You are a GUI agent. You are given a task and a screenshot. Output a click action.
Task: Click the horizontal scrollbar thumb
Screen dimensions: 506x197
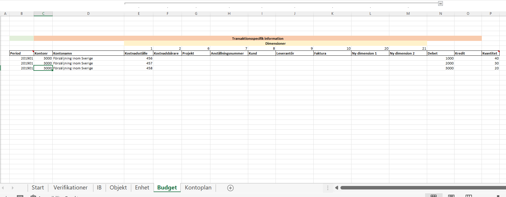(x=422, y=188)
